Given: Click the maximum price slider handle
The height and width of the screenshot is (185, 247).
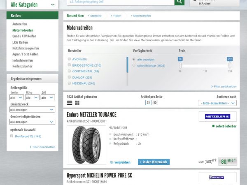Looking at the screenshot, I should tap(230, 66).
